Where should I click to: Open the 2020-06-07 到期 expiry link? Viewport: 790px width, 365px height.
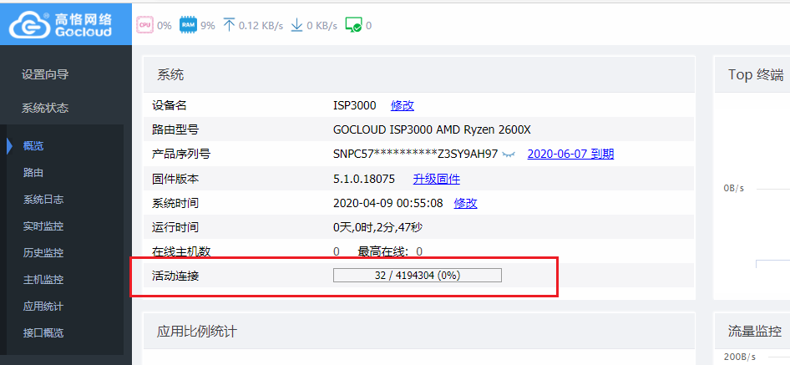pos(570,154)
